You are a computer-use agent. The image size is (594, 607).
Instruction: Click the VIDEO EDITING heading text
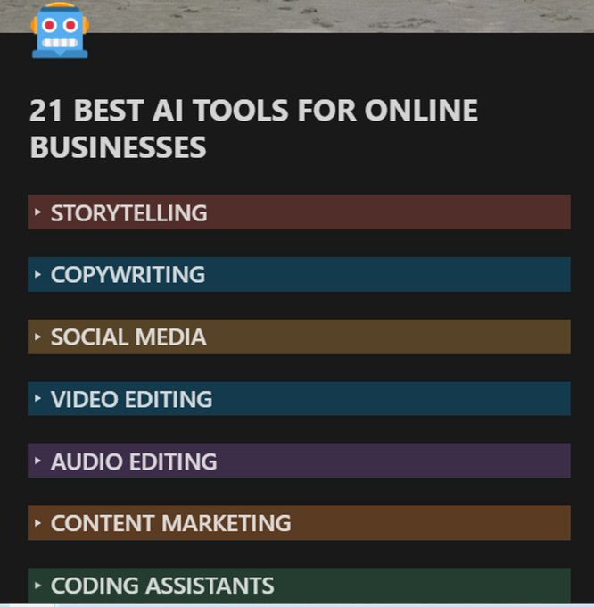pyautogui.click(x=131, y=399)
